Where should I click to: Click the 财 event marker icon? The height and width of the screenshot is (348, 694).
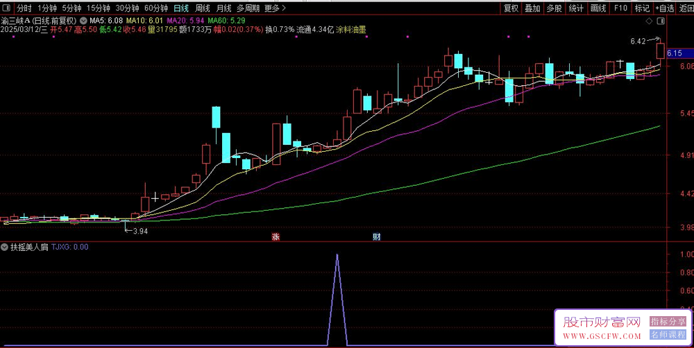point(376,237)
